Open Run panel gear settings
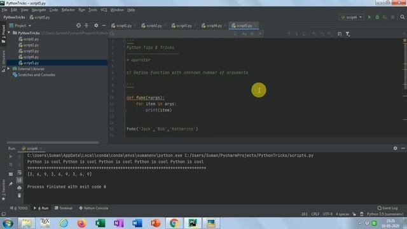 (395, 148)
